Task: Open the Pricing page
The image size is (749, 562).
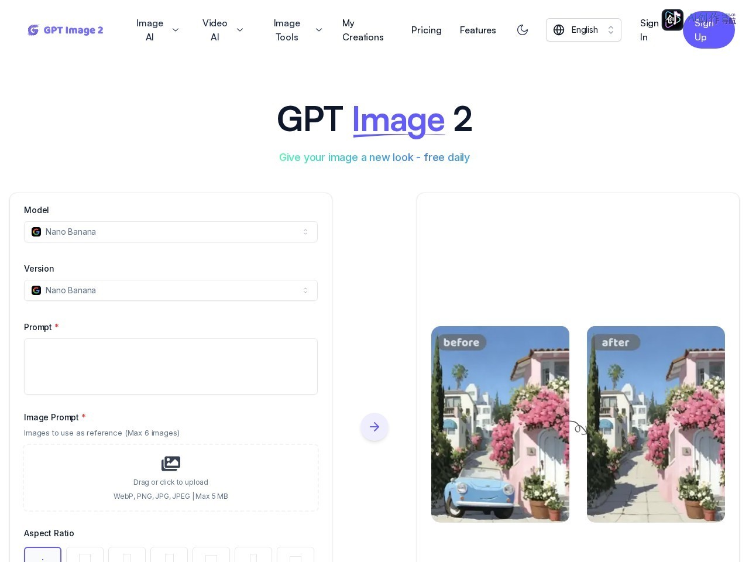Action: [426, 30]
